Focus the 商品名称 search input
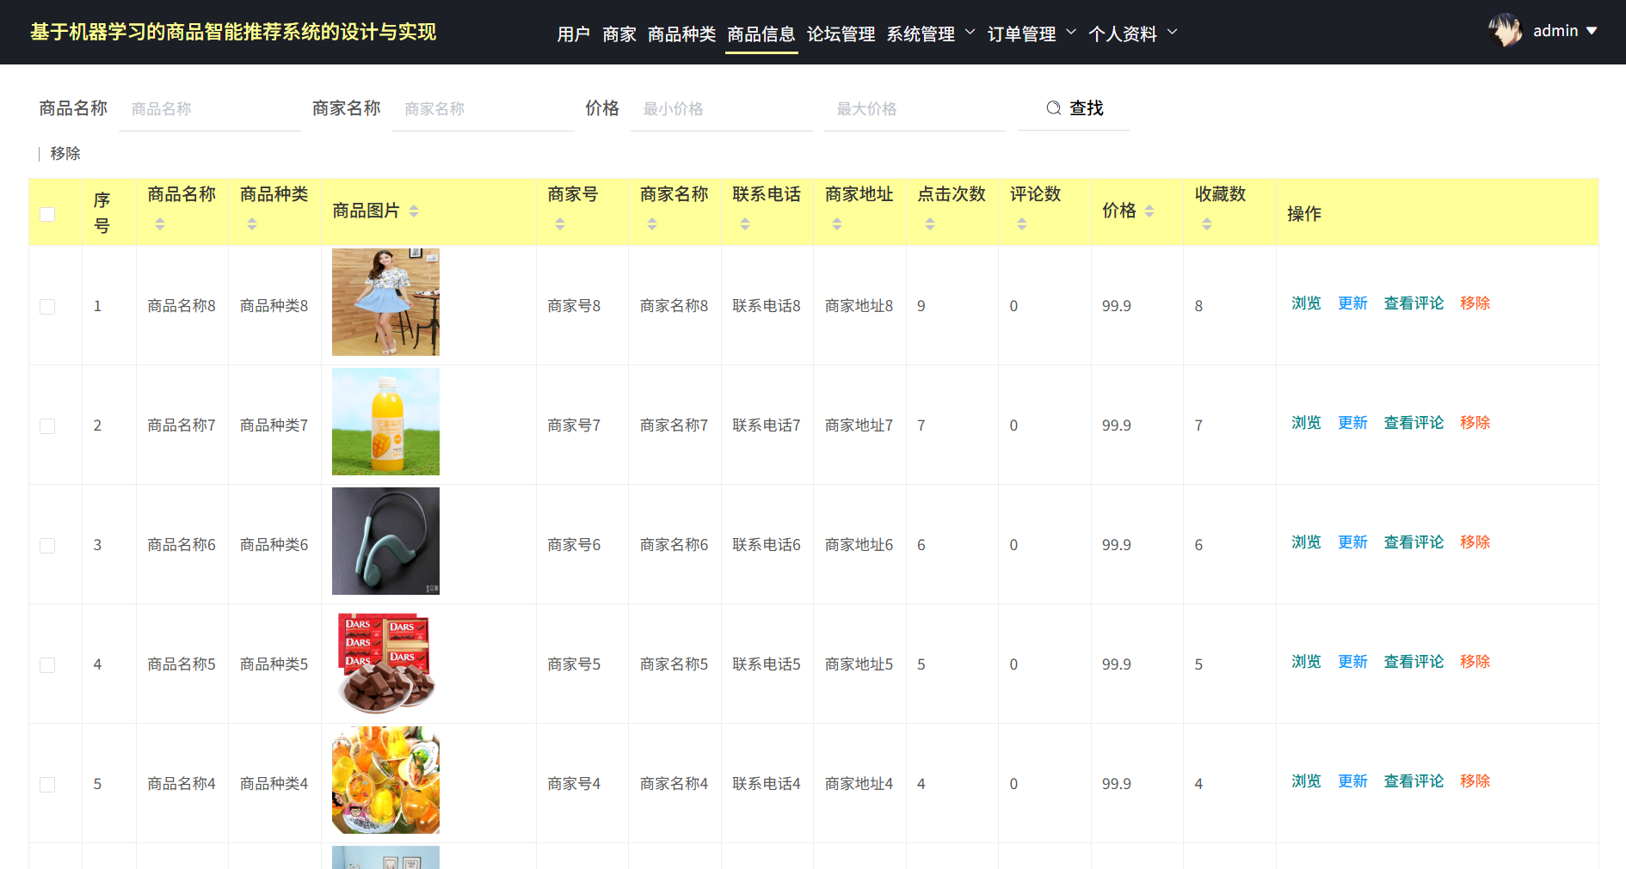 (210, 109)
